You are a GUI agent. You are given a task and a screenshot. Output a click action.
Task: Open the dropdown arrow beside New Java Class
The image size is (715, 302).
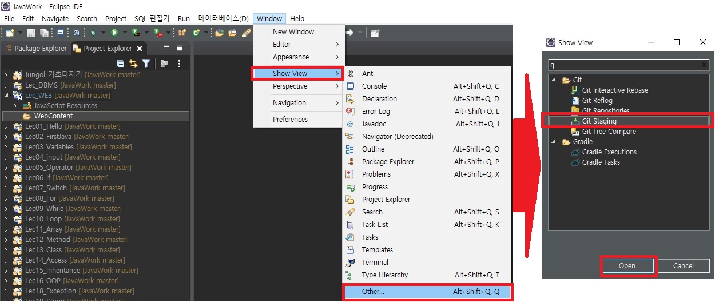[x=206, y=33]
